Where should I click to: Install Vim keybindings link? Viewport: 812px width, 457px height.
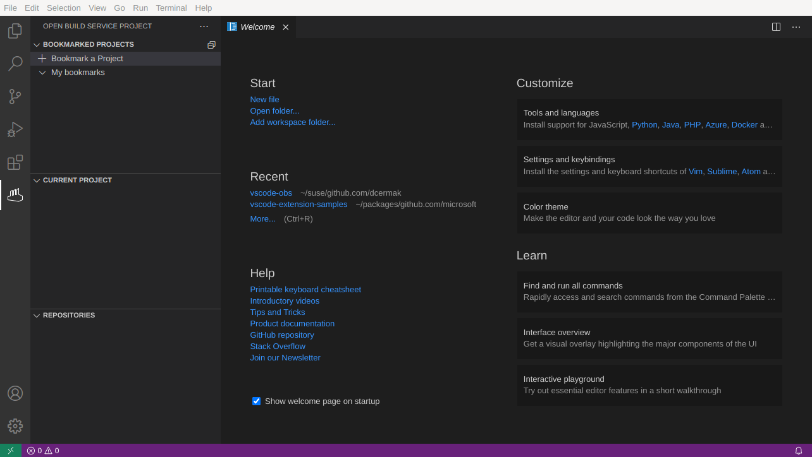coord(696,172)
